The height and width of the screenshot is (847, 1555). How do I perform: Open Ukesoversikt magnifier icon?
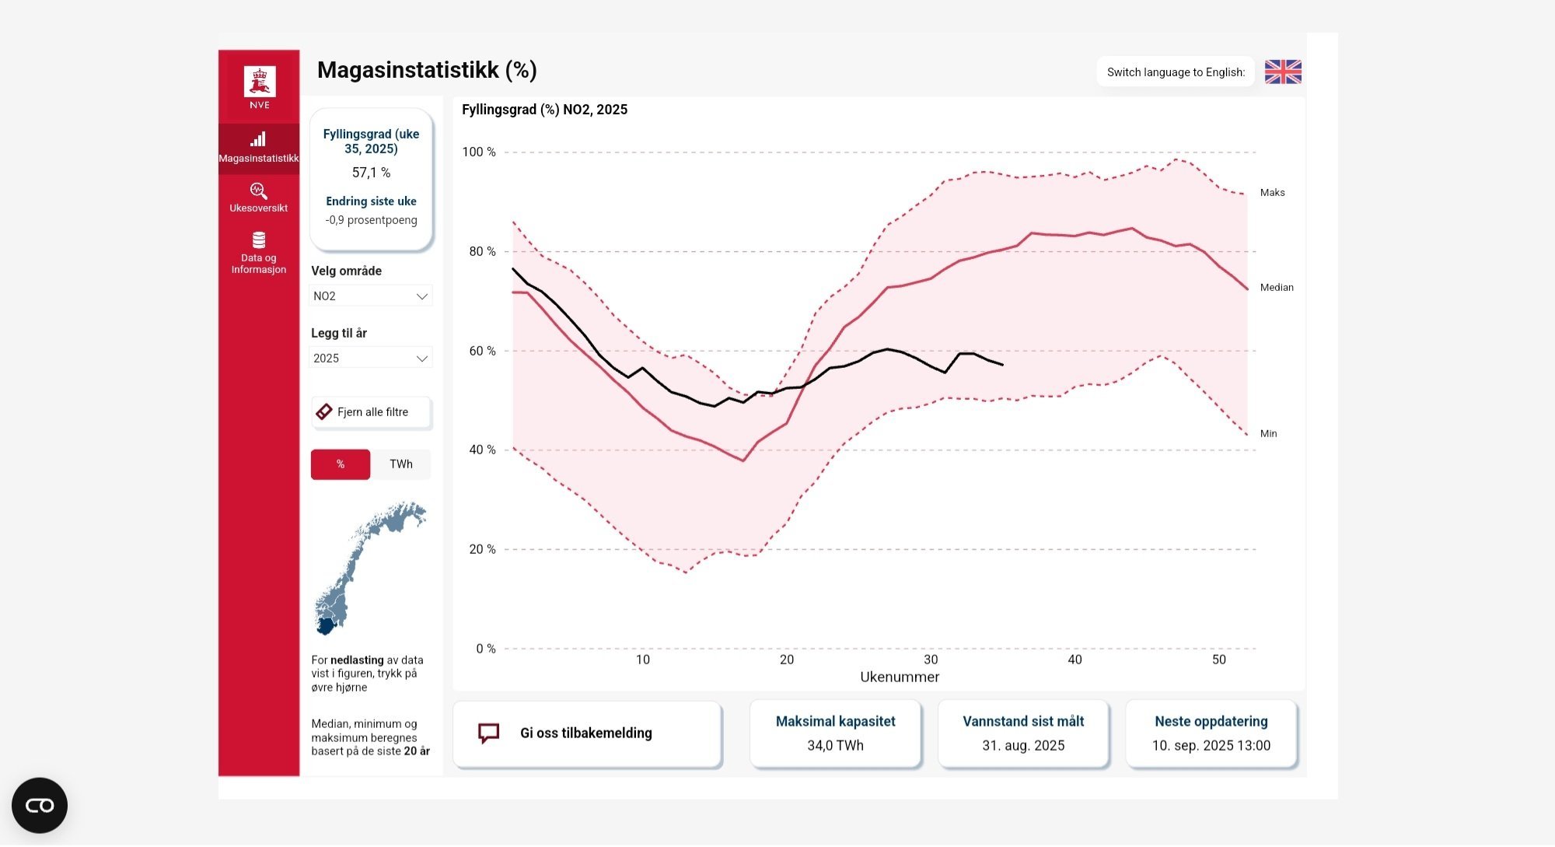pyautogui.click(x=258, y=191)
